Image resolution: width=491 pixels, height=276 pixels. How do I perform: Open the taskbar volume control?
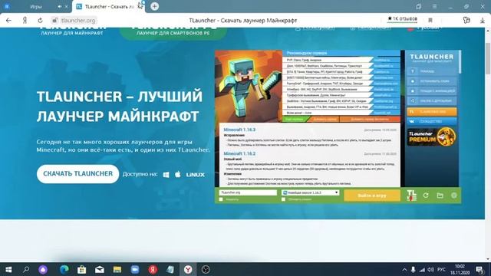[x=431, y=270]
